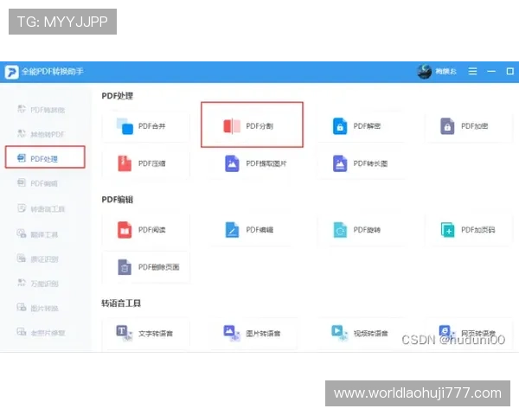
Task: Open the 图片转语音 tool
Action: (x=252, y=332)
